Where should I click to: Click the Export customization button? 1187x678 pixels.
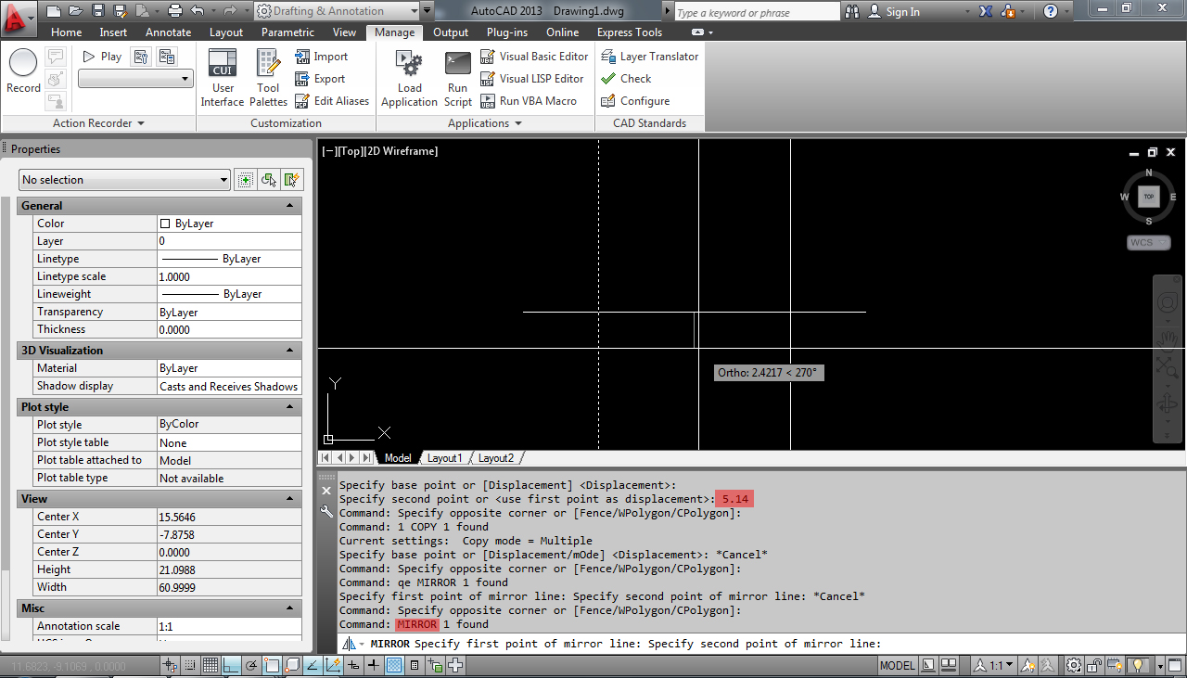coord(320,79)
